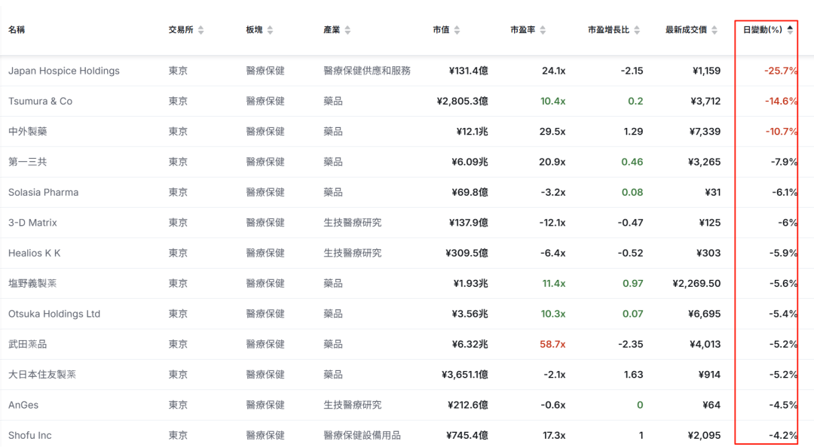Select Healios K K row

(x=35, y=254)
